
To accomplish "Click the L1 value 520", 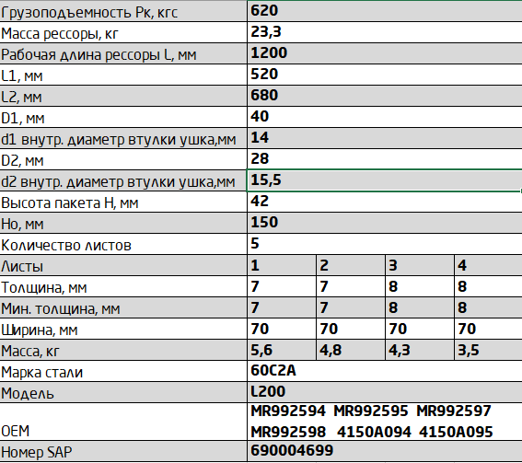I will 385,75.
